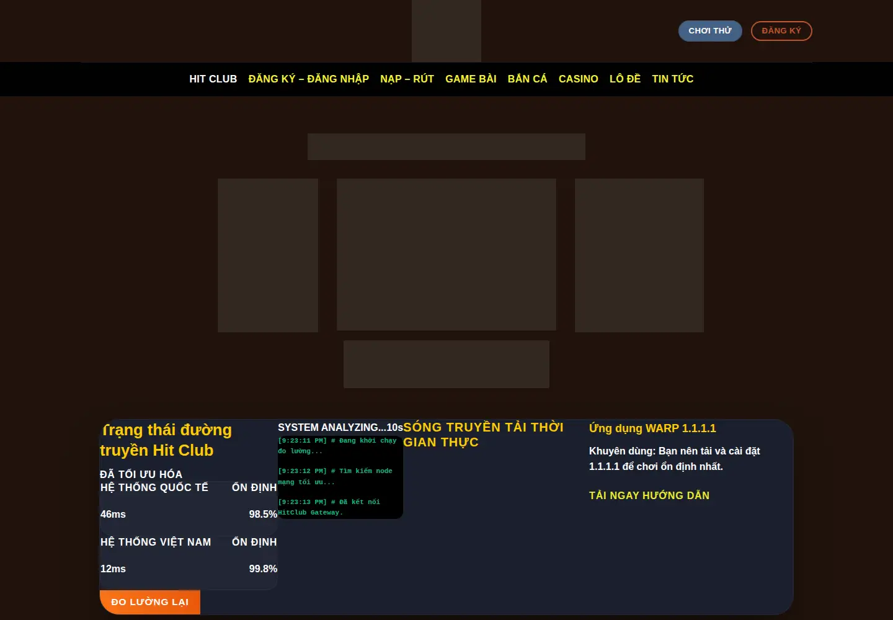Go to TIN TỨC menu item
The image size is (893, 620).
click(673, 79)
